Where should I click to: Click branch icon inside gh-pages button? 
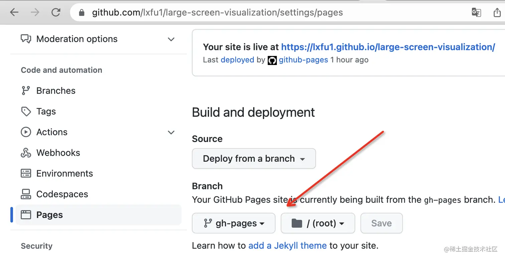(x=208, y=223)
